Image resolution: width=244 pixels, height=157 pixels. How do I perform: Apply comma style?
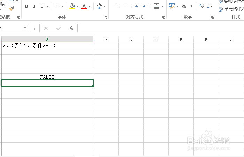point(191,6)
